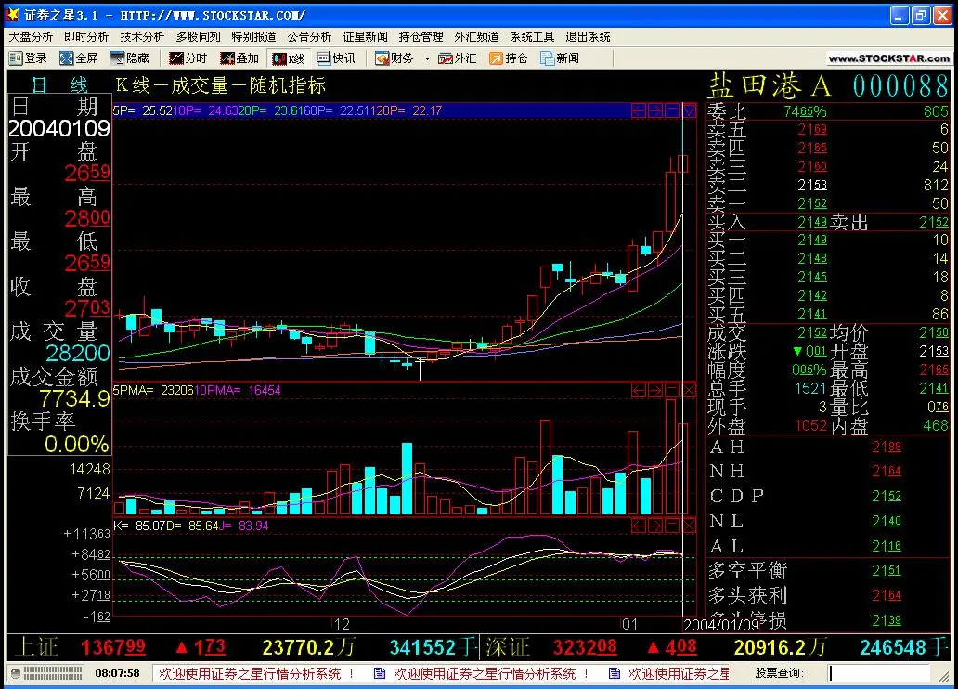Open the 分时 intraday chart view
958x689 pixels.
click(x=188, y=58)
